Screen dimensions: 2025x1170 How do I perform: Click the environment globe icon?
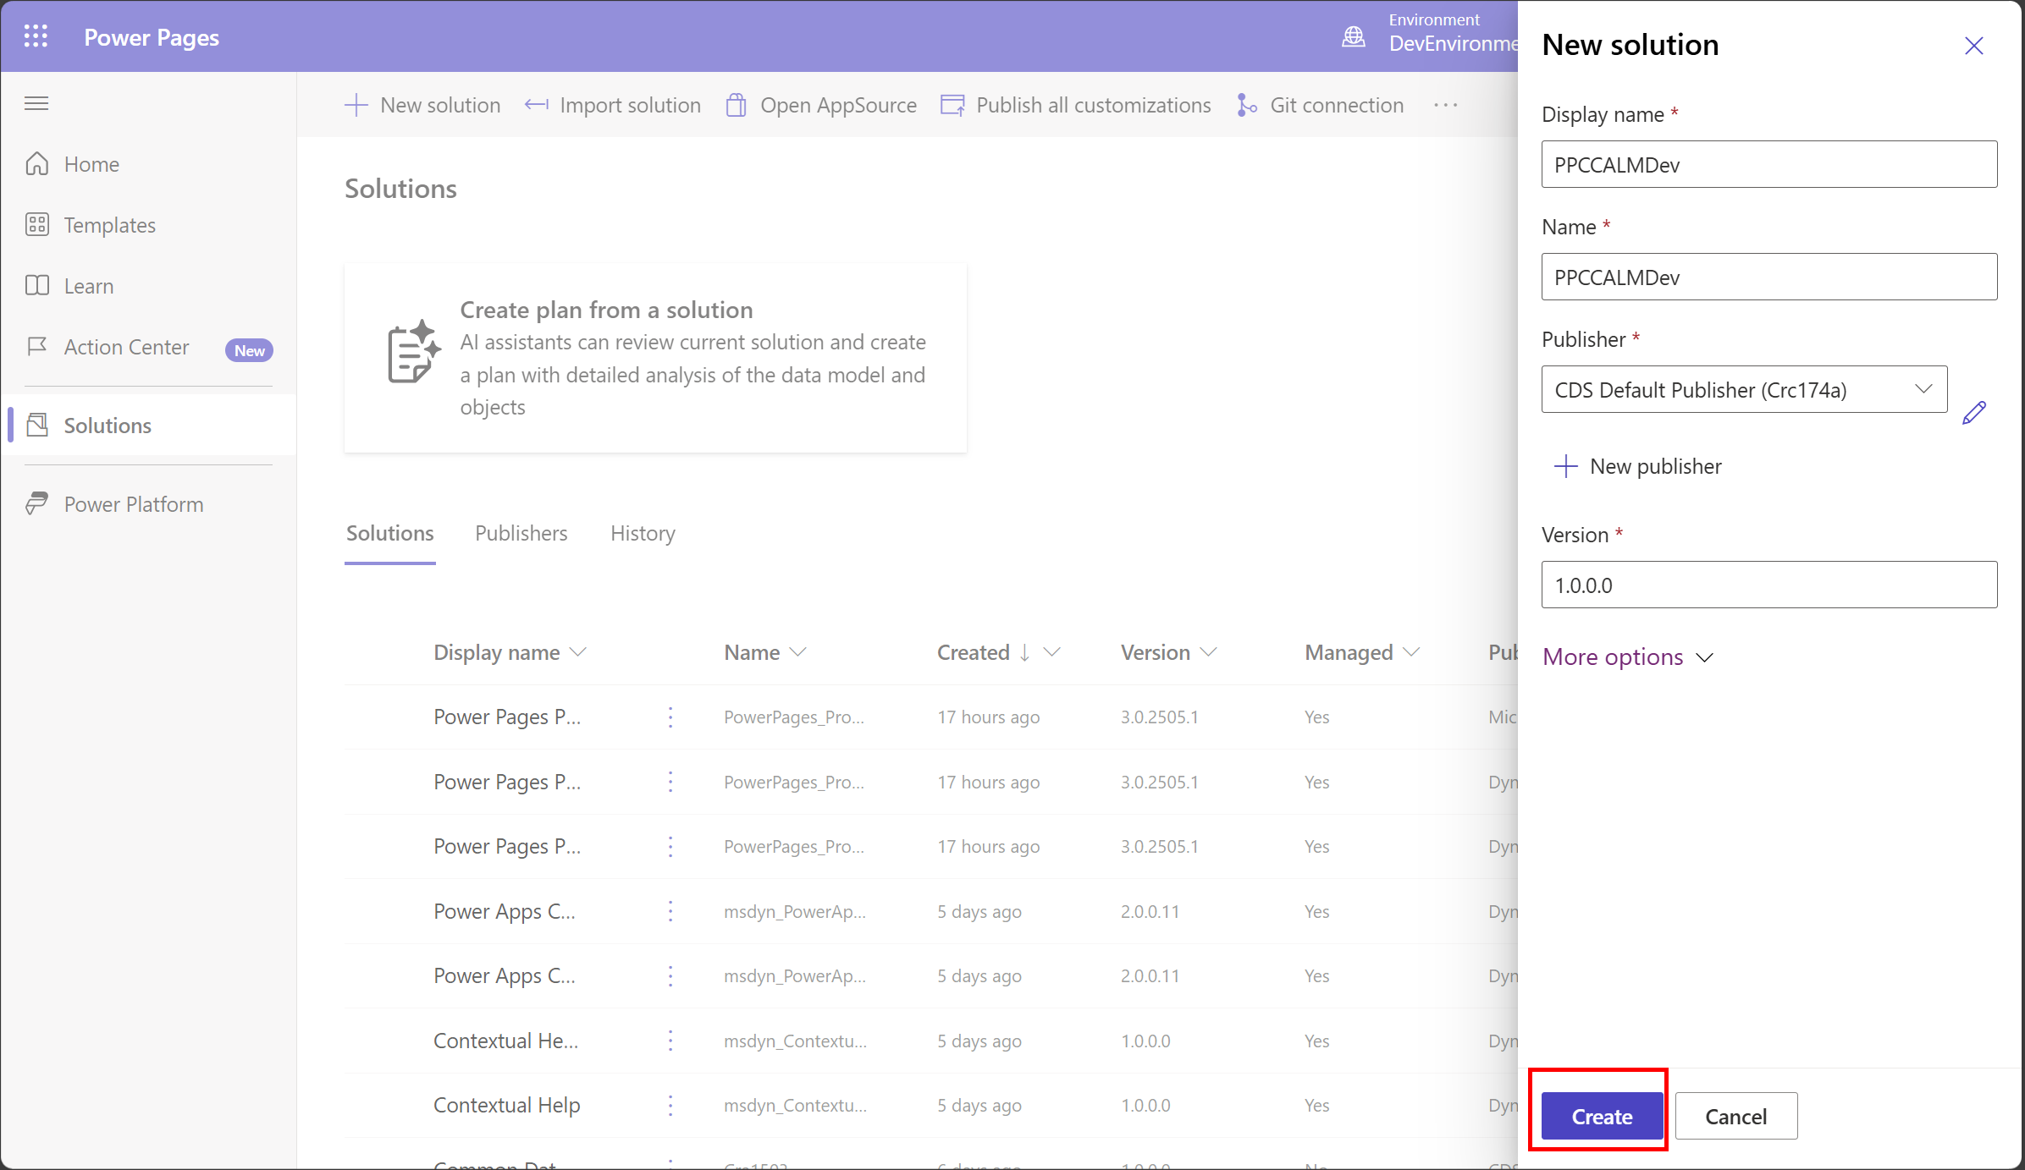point(1353,36)
